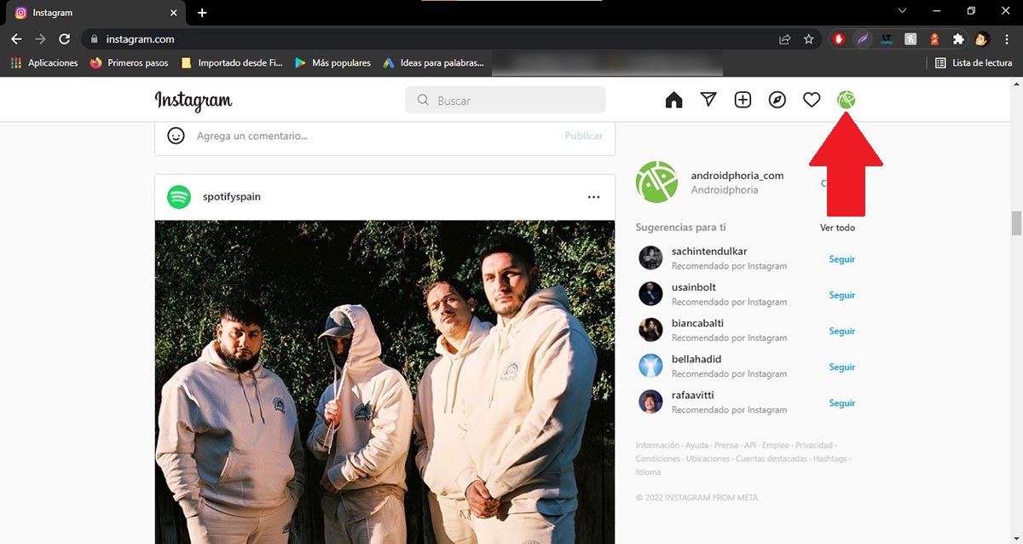
Task: Click Ver todo suggestions link
Action: [x=837, y=228]
